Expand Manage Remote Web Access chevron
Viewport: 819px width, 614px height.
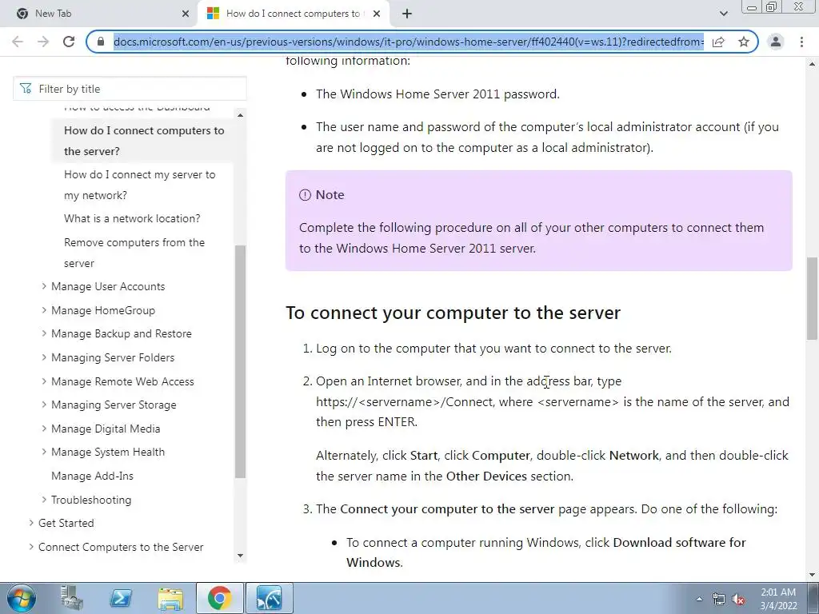pos(44,381)
